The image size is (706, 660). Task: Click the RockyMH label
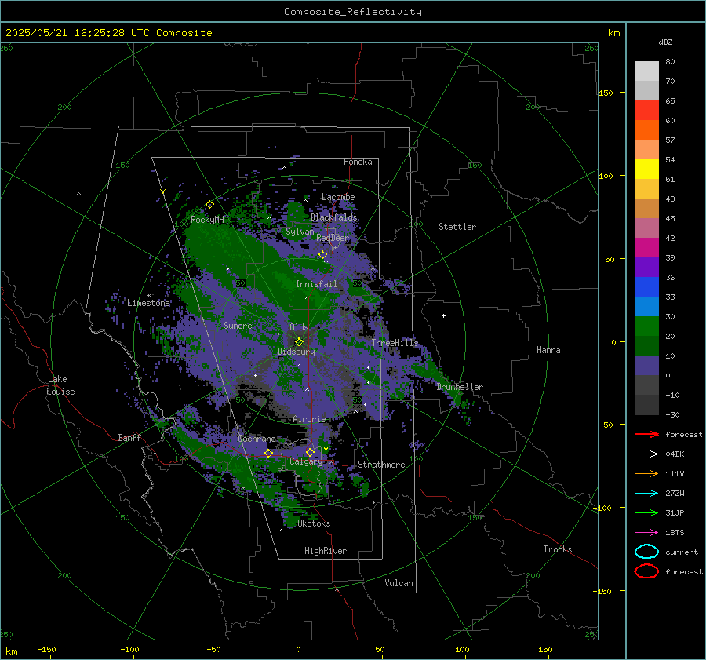[x=208, y=220]
